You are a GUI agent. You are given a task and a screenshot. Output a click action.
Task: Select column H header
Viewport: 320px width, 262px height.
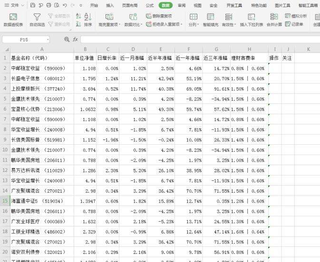[x=249, y=49]
